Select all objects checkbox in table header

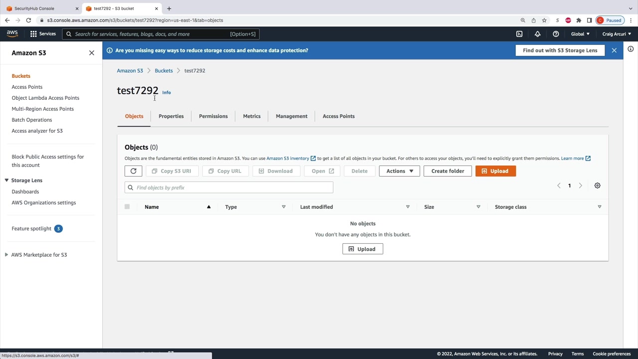[x=127, y=206]
